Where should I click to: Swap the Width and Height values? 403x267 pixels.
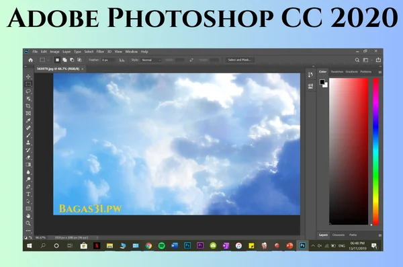191,60
